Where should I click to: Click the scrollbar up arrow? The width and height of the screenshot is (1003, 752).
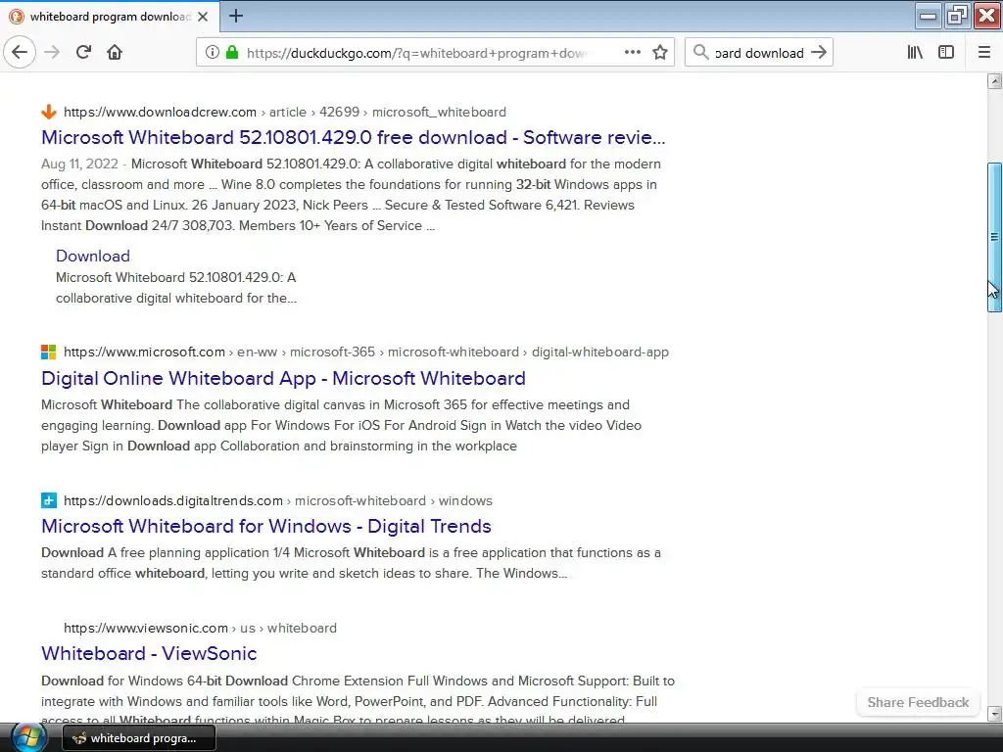pos(994,80)
